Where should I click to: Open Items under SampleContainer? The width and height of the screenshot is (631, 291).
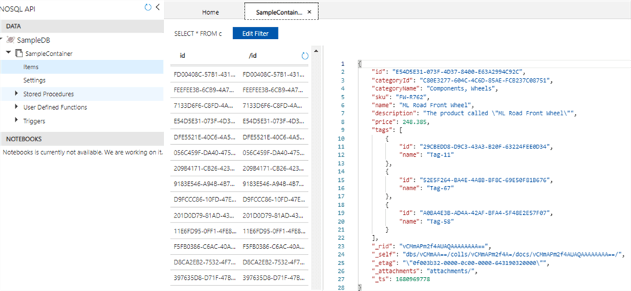(31, 67)
